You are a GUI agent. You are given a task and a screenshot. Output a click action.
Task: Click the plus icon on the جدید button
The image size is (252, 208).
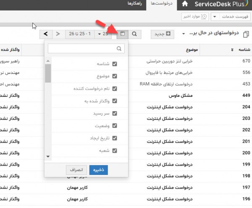click(x=168, y=34)
